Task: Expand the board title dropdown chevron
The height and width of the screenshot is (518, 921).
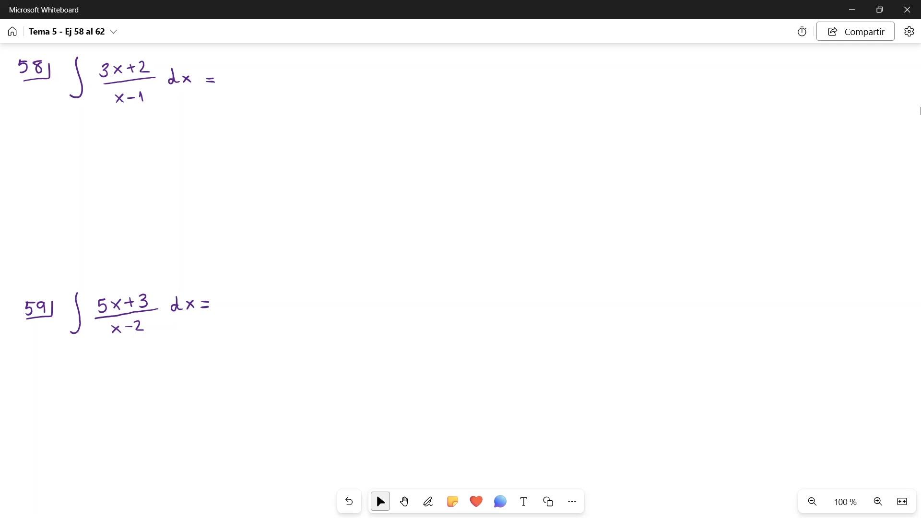Action: coord(114,32)
